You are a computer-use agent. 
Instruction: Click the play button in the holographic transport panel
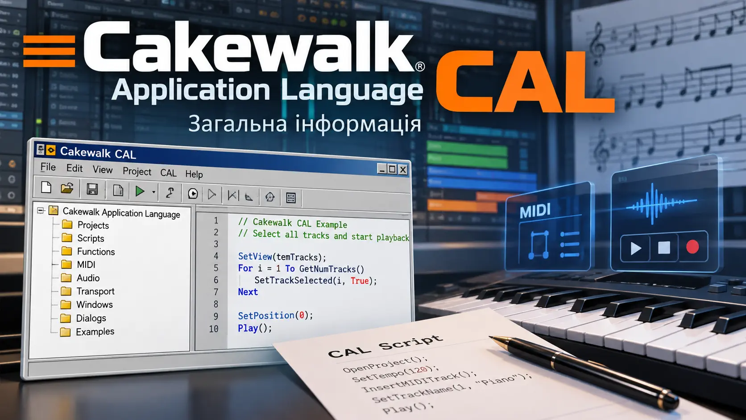coord(636,248)
